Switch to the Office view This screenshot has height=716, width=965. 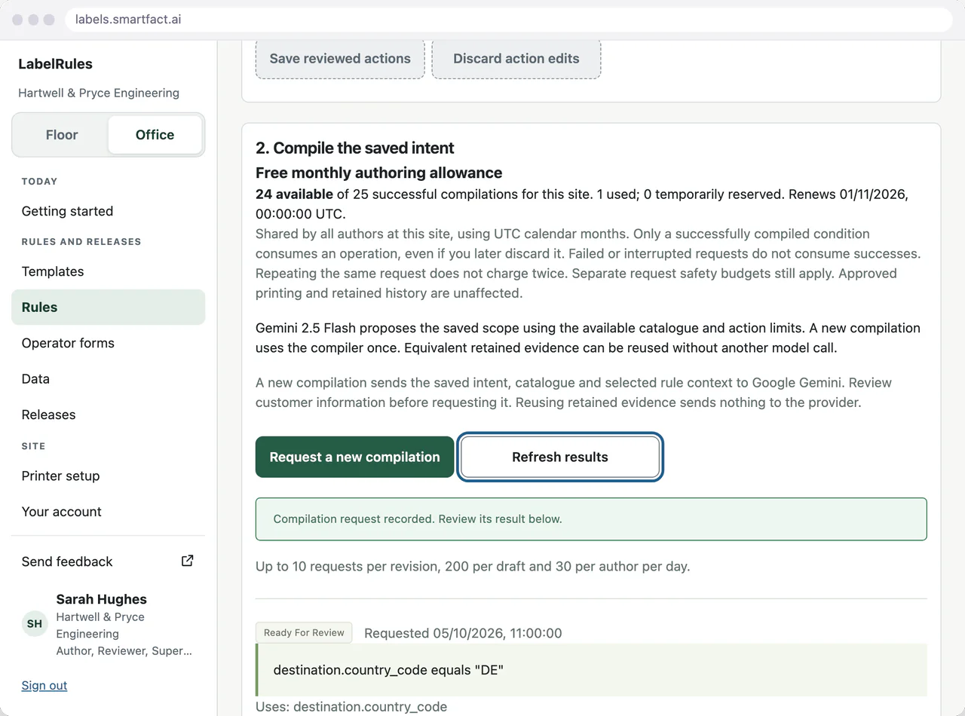coord(155,135)
